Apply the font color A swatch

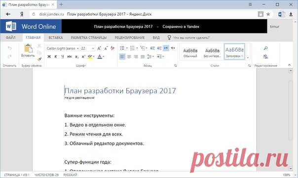[x=100, y=57]
